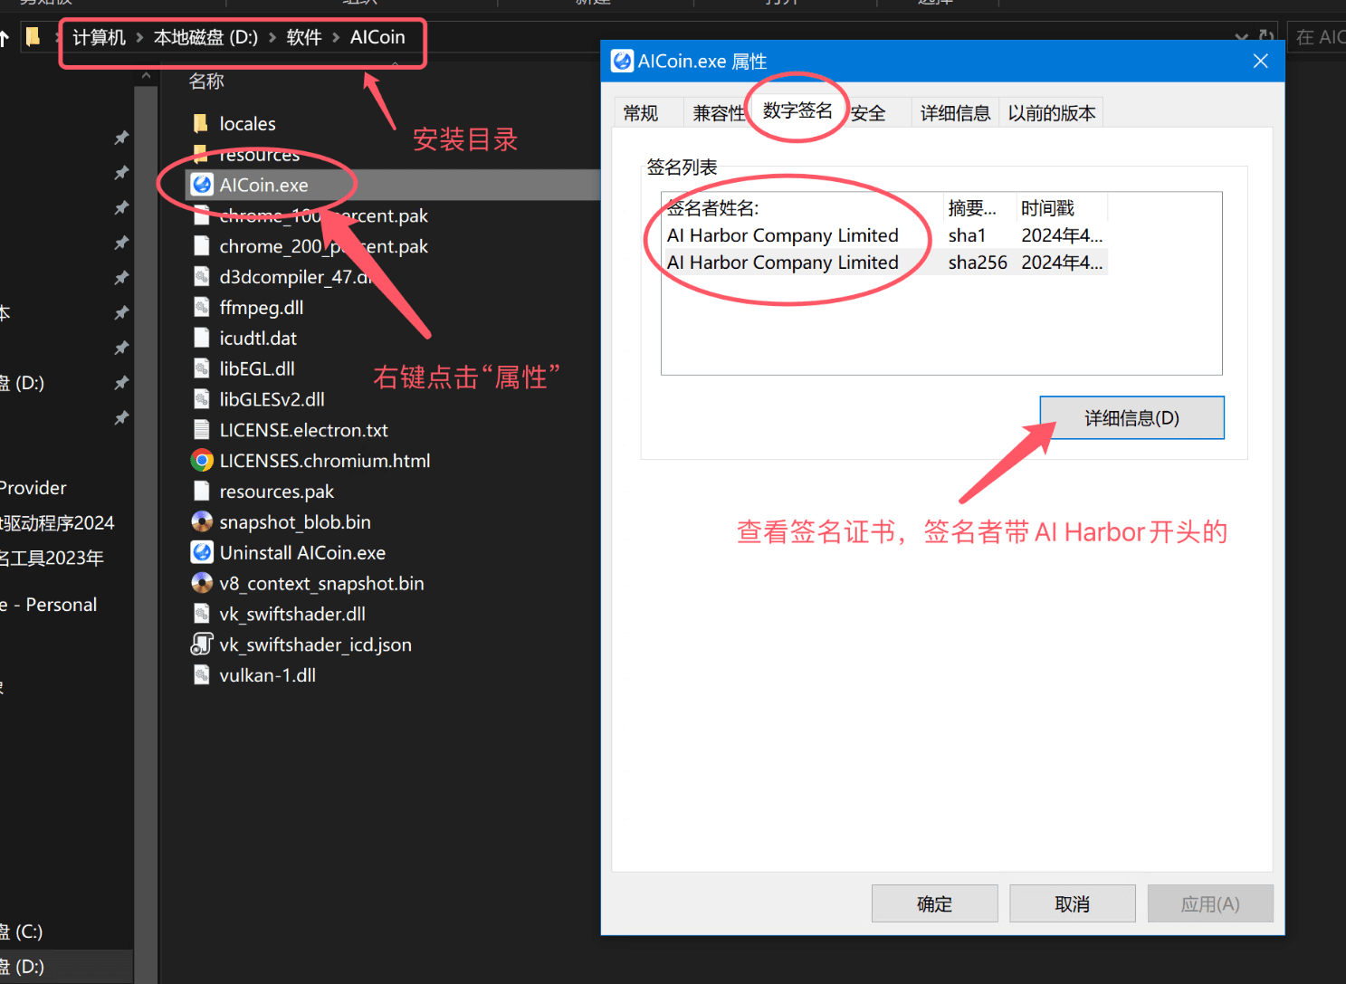Image resolution: width=1346 pixels, height=984 pixels.
Task: Switch to the 兼容性 tab
Action: click(719, 113)
